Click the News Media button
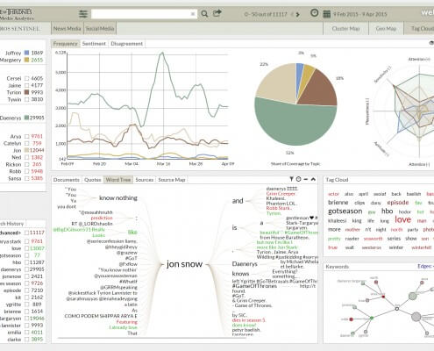This screenshot has height=351, width=434. tap(68, 28)
